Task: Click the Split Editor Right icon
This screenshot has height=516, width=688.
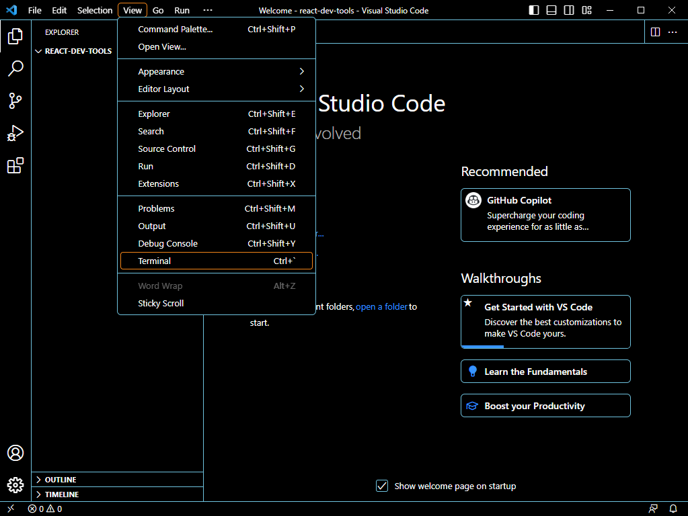Action: point(656,32)
